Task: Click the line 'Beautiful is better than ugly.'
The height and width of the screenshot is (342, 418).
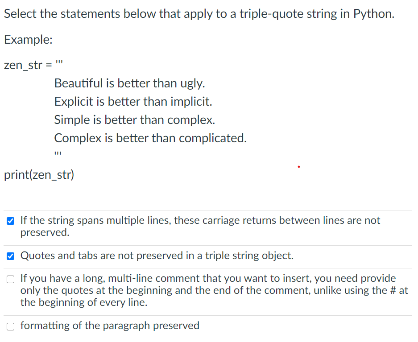Action: (x=129, y=83)
